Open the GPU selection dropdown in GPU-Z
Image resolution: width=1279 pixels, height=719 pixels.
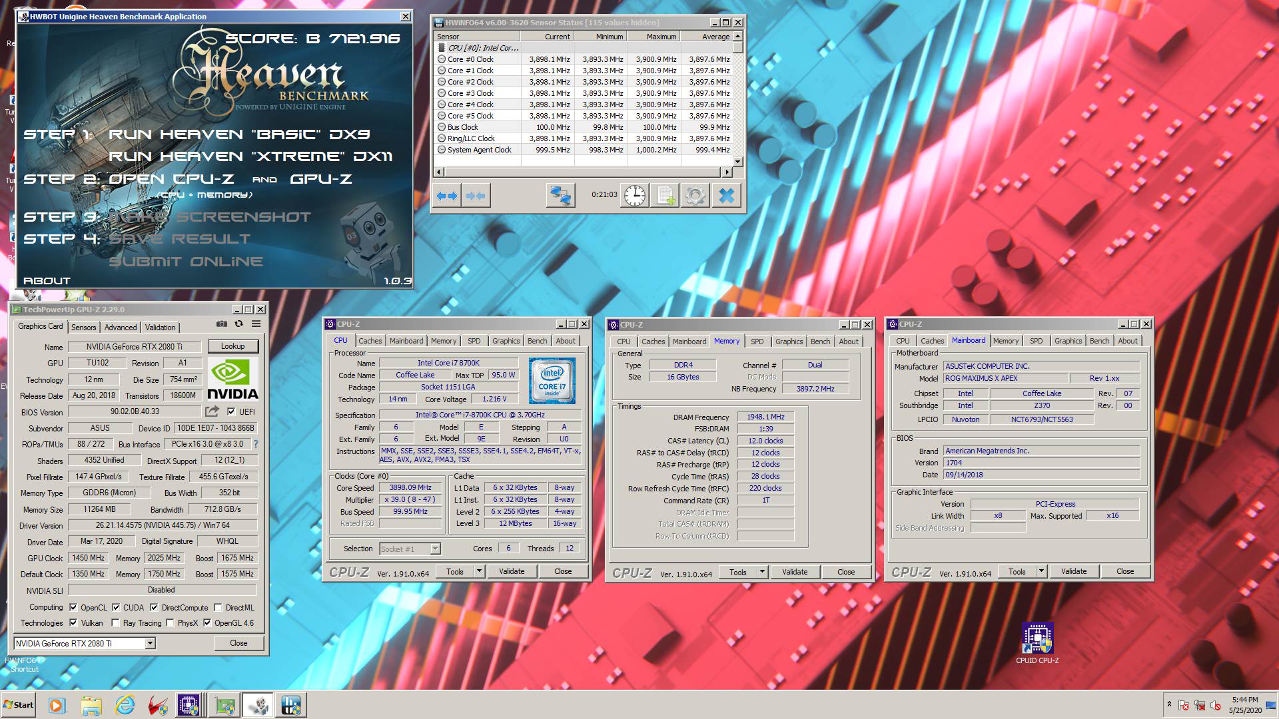(150, 643)
